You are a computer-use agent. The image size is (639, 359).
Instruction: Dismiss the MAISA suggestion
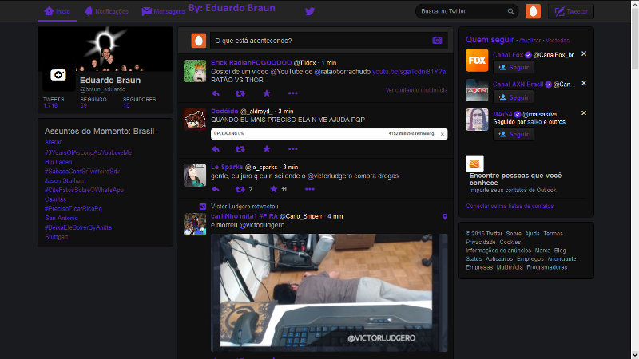coord(584,112)
